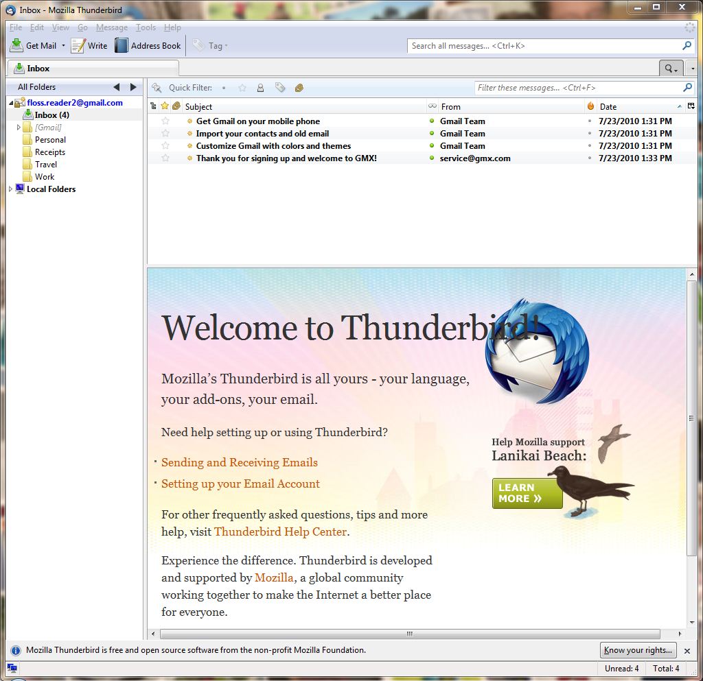
Task: Enable the unread messages filter dot
Action: (224, 88)
